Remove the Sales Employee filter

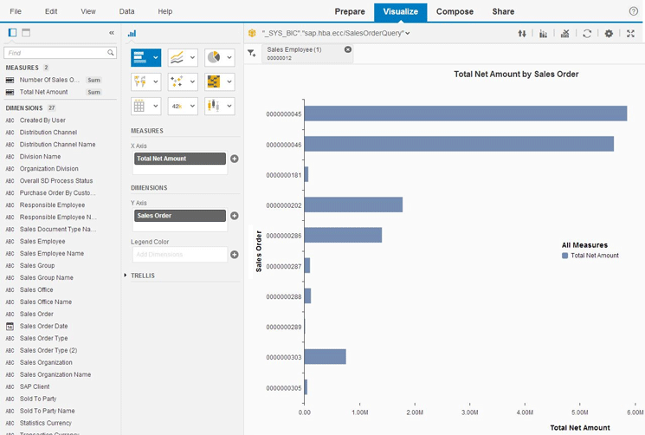click(348, 49)
